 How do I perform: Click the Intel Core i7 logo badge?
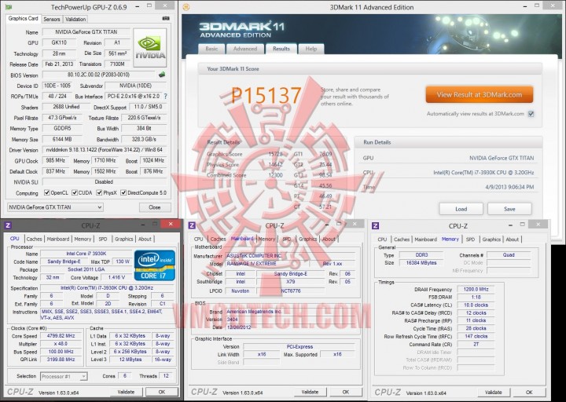point(155,265)
